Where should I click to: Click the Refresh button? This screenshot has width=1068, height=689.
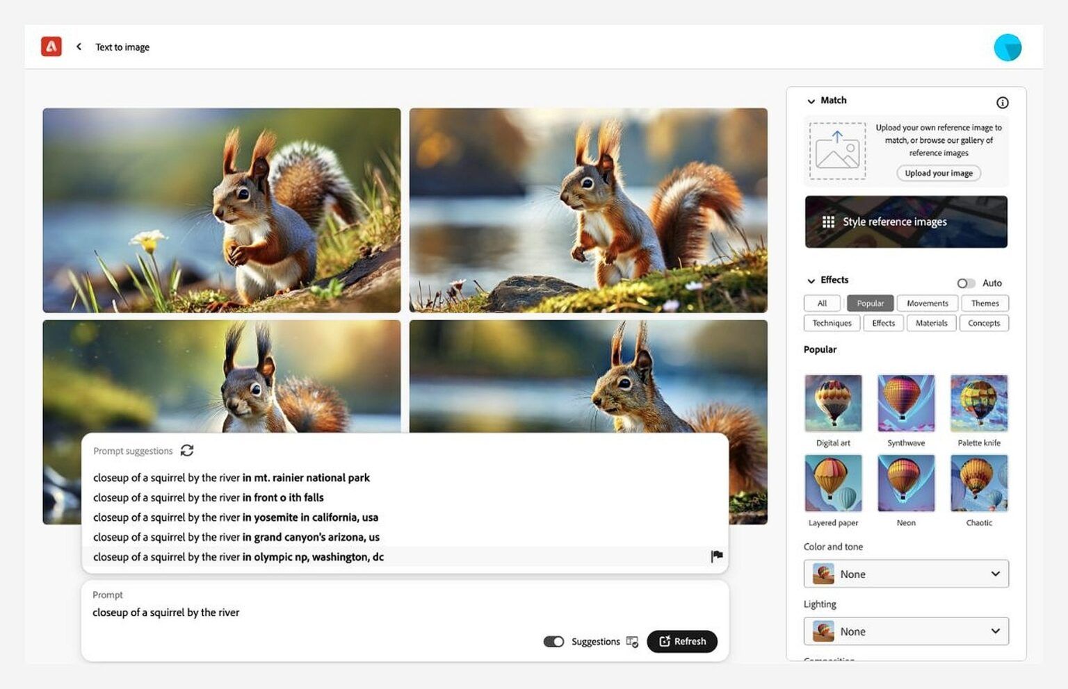coord(682,642)
